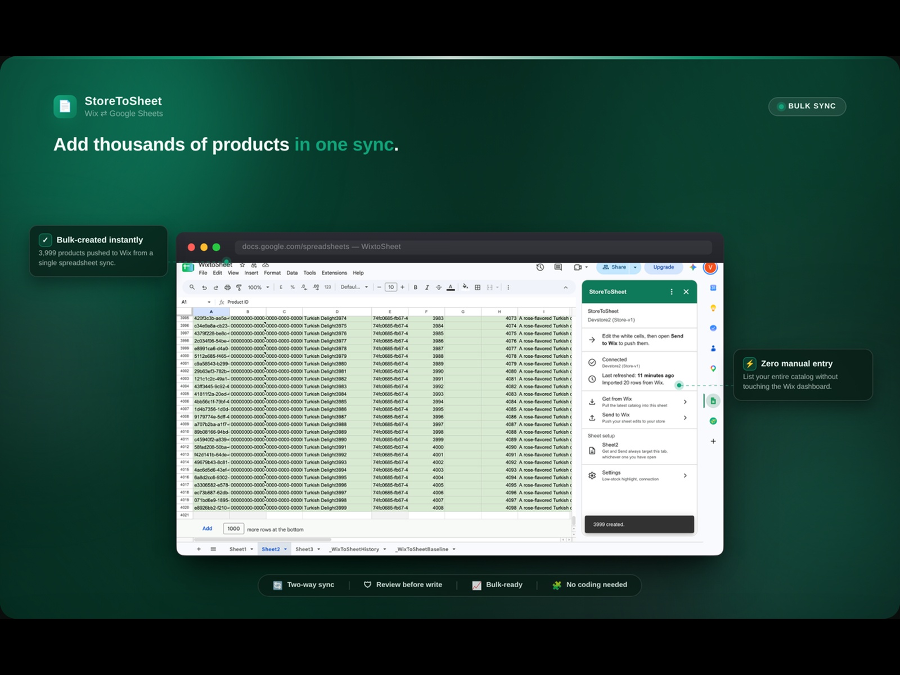
Task: Open the text color picker
Action: (451, 287)
